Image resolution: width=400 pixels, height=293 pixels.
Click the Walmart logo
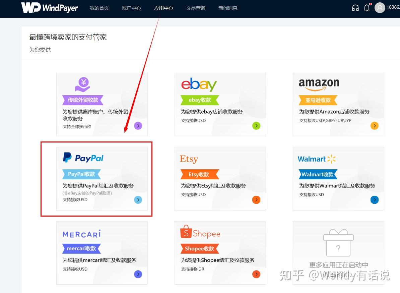pyautogui.click(x=317, y=159)
